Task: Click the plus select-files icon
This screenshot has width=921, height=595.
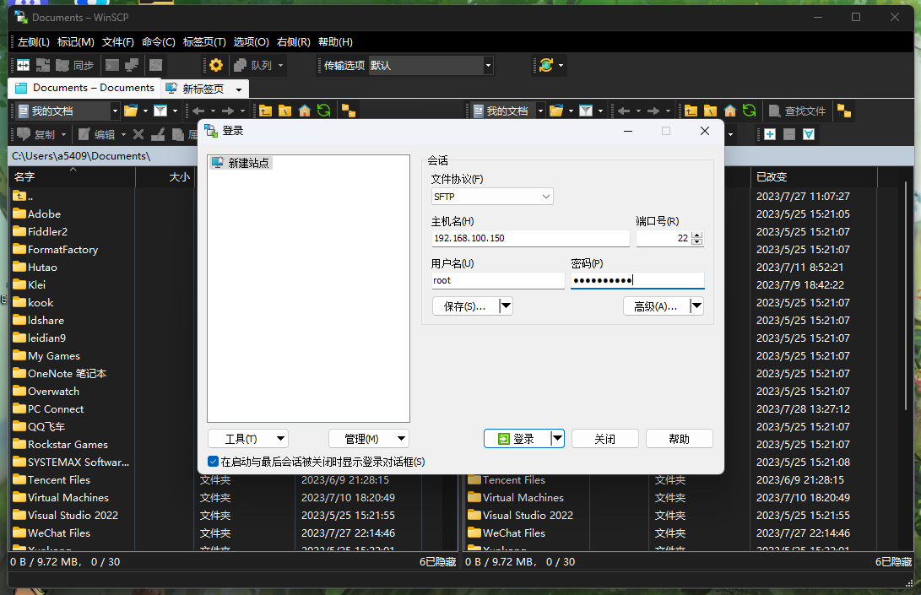Action: tap(769, 134)
